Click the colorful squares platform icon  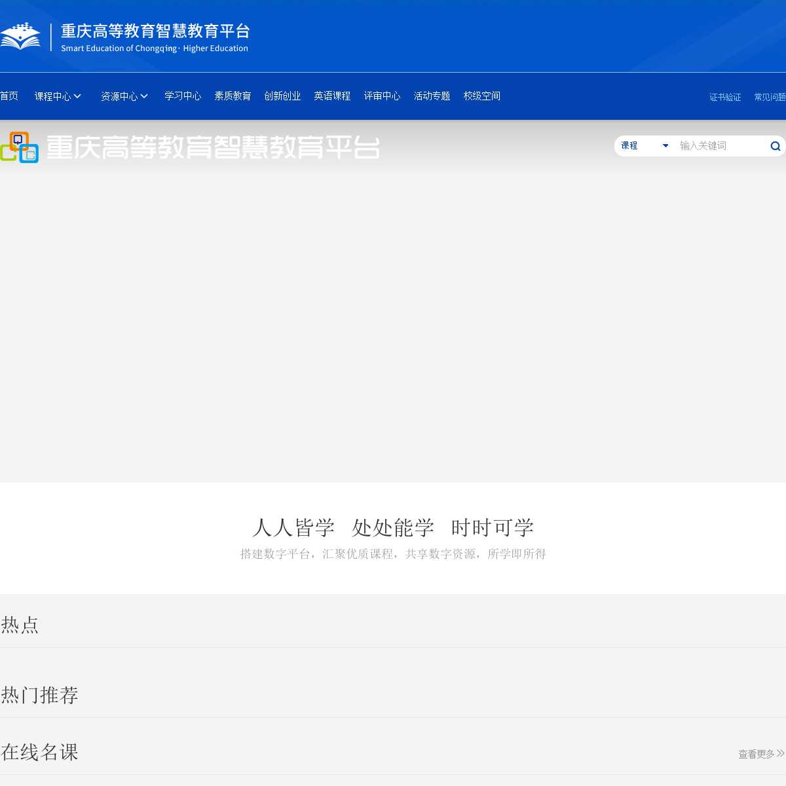pos(20,147)
